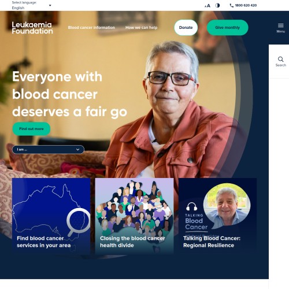Toggle high contrast mode icon
This screenshot has width=289, height=289.
pyautogui.click(x=217, y=5)
